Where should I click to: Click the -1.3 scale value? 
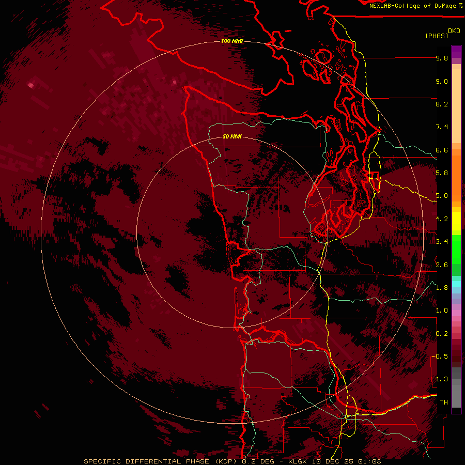coord(440,379)
